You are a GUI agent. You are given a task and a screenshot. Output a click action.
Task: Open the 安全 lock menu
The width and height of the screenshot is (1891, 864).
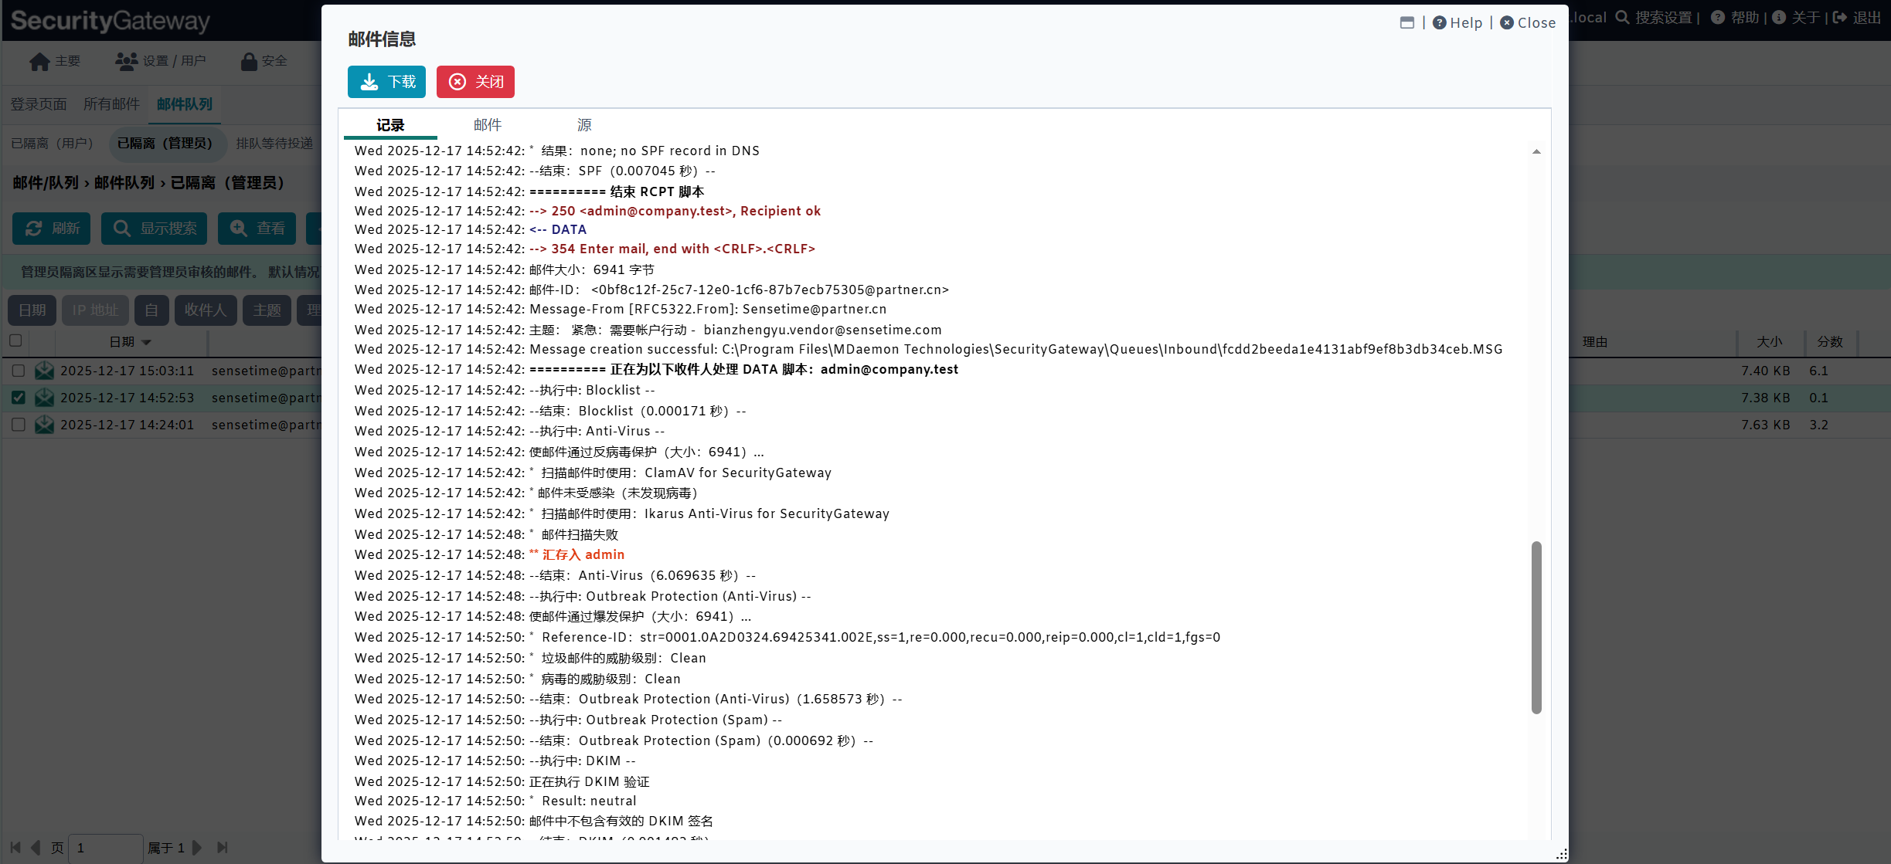click(x=264, y=61)
